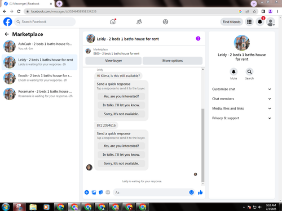Go back in browser history
The image size is (282, 211).
(x=5, y=11)
